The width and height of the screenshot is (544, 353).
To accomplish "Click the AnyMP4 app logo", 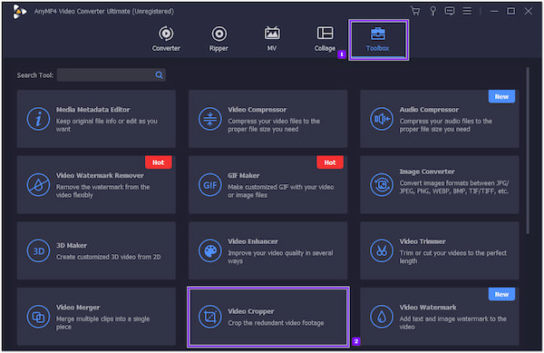I will [19, 12].
